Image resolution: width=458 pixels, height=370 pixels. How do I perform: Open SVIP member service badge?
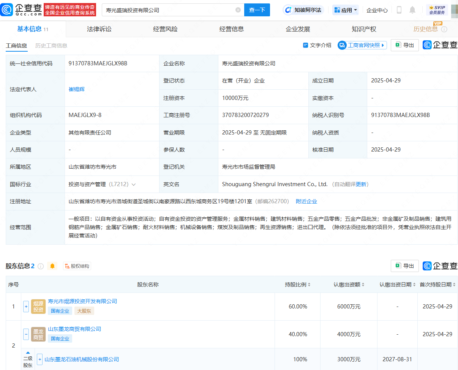(x=437, y=10)
